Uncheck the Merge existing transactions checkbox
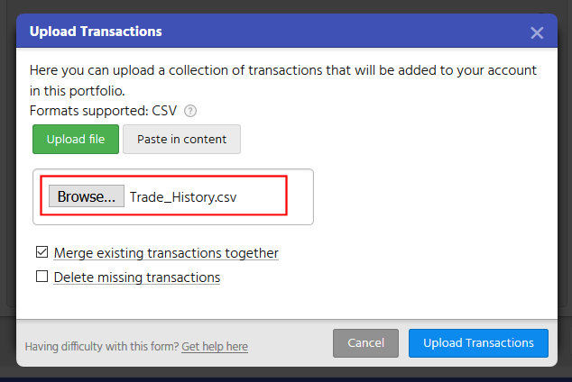Screen dimensions: 572x382 (42, 253)
